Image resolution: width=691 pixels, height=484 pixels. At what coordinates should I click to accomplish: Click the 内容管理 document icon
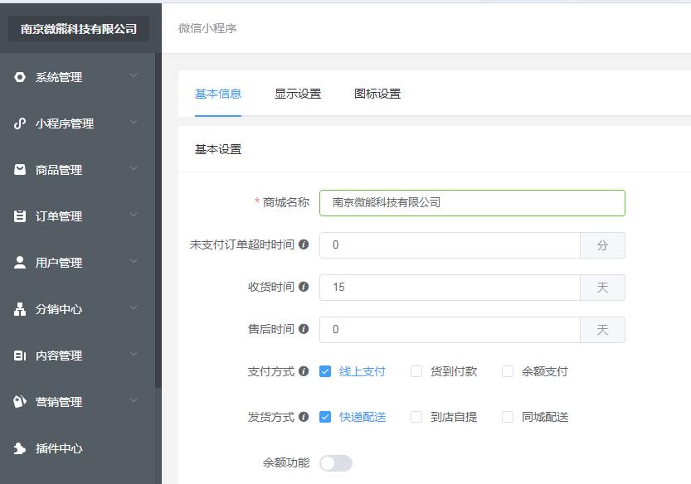pos(20,356)
